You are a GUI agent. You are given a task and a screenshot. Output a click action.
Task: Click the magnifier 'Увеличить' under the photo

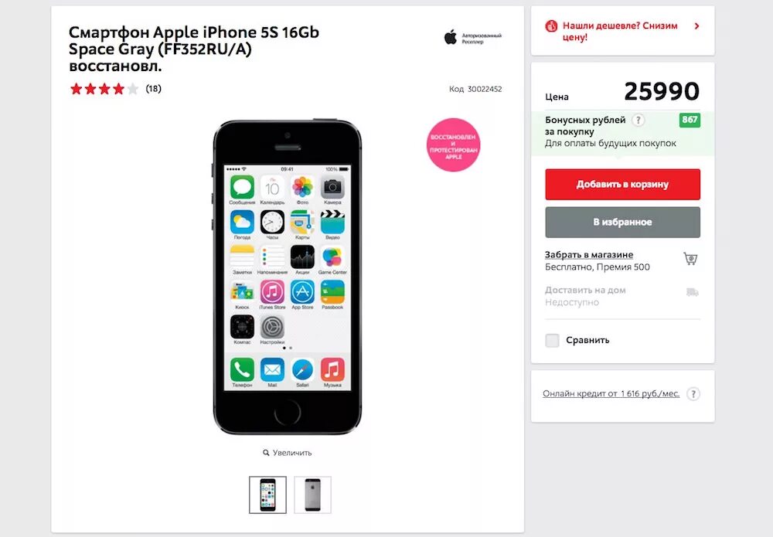pyautogui.click(x=288, y=452)
